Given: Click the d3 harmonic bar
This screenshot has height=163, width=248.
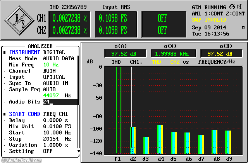Looking at the screenshot, I should pos(146,145).
